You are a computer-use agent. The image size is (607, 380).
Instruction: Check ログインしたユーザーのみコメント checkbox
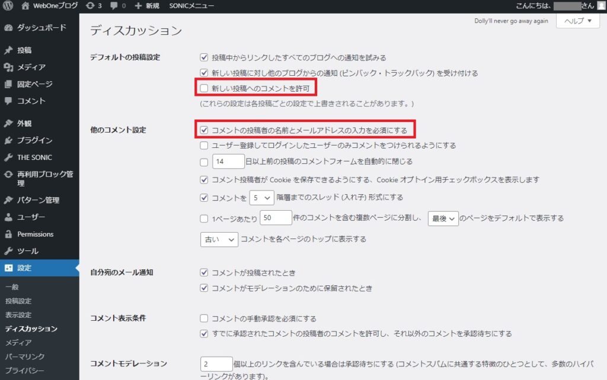(204, 146)
